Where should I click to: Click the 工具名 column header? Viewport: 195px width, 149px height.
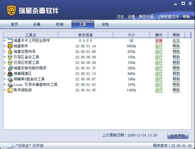pyautogui.click(x=31, y=35)
